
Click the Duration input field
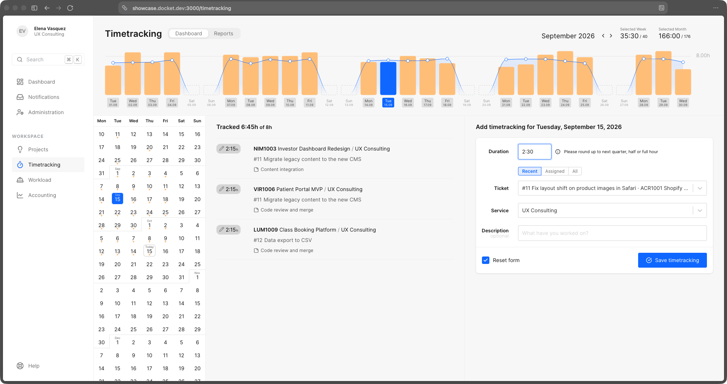click(535, 152)
